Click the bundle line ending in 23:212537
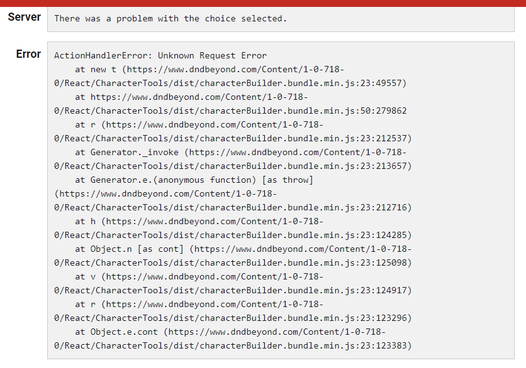526x368 pixels. pyautogui.click(x=233, y=138)
